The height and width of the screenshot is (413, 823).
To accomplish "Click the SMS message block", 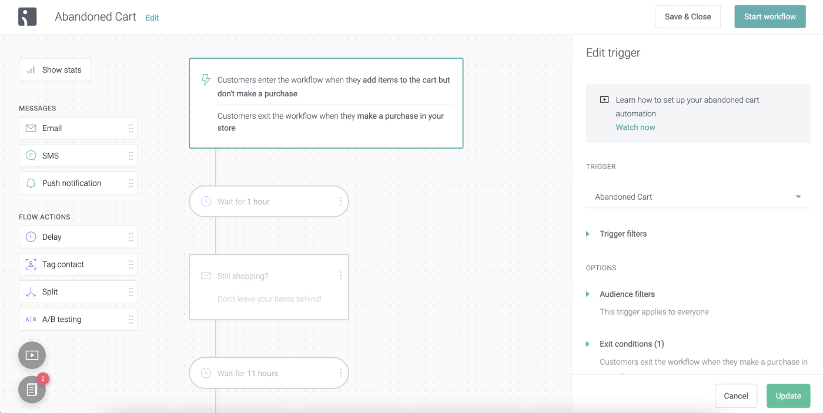I will pyautogui.click(x=78, y=156).
